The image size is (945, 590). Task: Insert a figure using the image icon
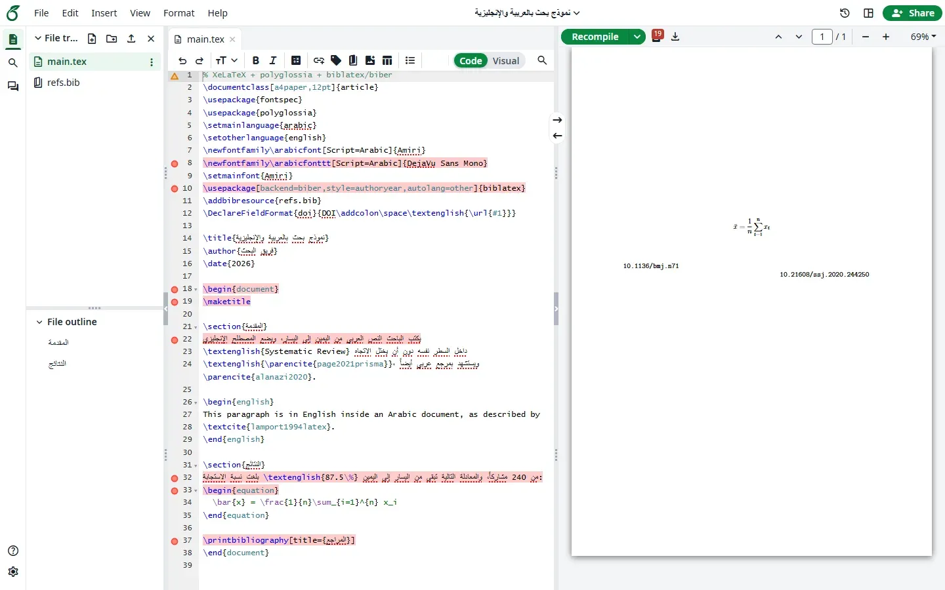[370, 60]
